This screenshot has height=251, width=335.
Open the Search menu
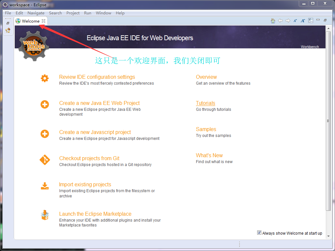55,13
